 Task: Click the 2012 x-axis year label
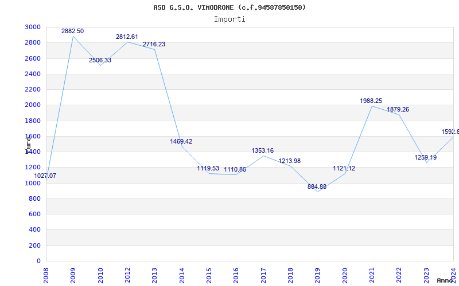click(127, 276)
